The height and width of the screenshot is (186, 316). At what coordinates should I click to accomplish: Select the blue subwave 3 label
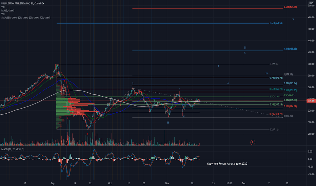click(x=218, y=66)
